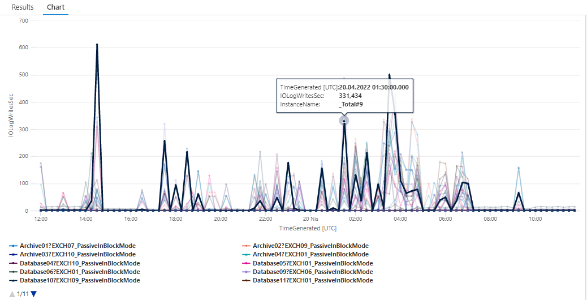Screen dimensions: 587x300
Task: Click the '14:00' x-axis tick label
Action: 86,218
